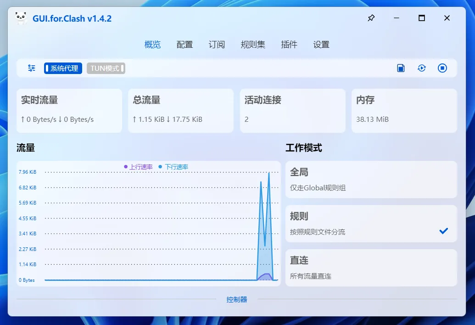This screenshot has width=475, height=325.
Task: Switch to the 订阅 tab
Action: tap(216, 45)
